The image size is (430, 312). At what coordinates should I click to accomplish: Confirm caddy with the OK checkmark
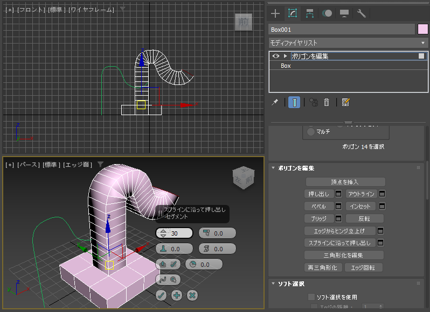coord(161,295)
